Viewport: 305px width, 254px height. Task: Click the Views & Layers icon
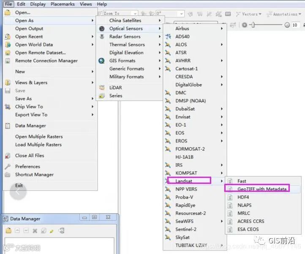8,82
